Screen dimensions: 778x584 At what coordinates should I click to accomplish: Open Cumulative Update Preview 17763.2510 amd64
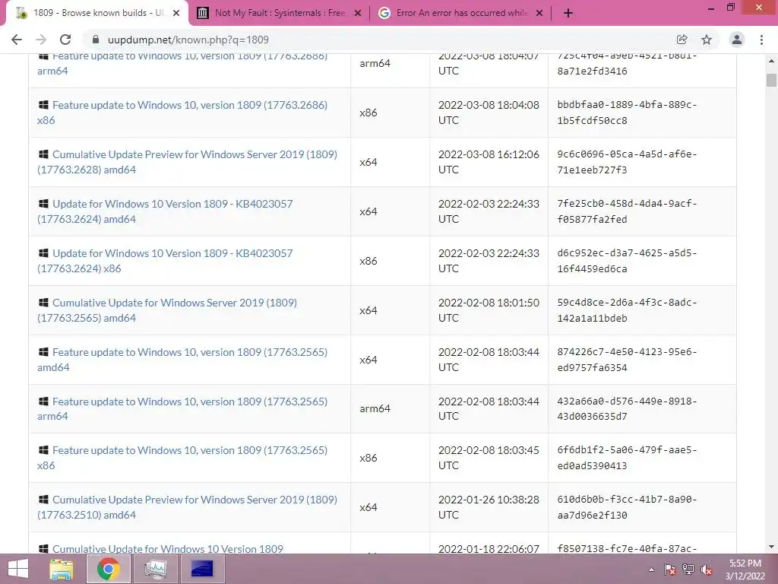coord(188,507)
